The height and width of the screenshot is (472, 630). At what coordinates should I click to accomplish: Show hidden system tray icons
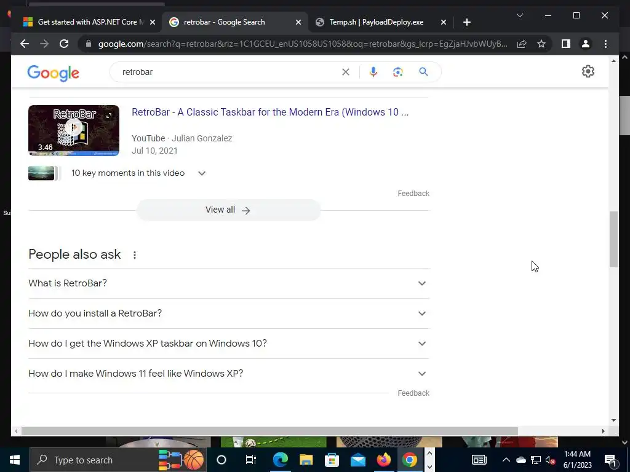coord(506,460)
